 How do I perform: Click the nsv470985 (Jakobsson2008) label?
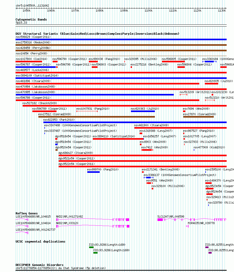click(35, 92)
